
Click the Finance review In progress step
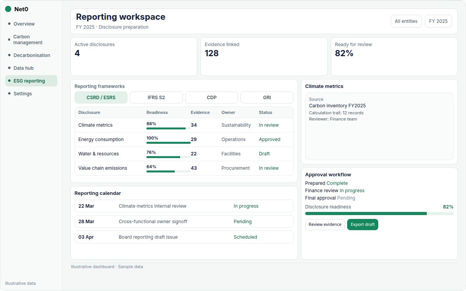(335, 191)
